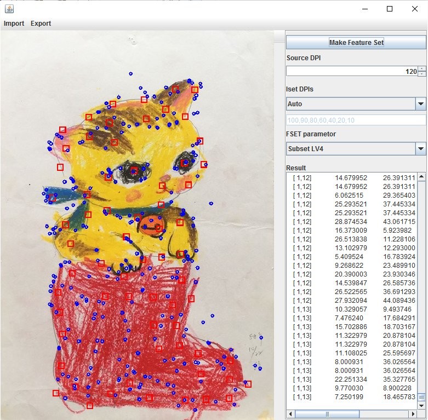Open the Auto combo box
Viewport: 428px width, 420px height.
click(356, 104)
